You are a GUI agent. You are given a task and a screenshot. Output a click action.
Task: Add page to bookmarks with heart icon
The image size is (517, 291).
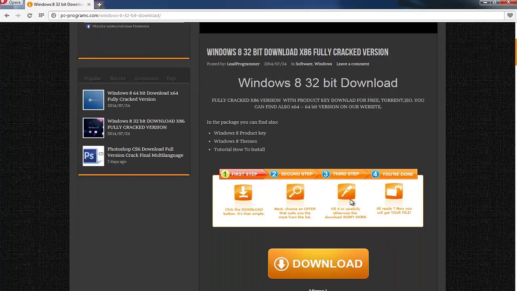click(x=510, y=15)
